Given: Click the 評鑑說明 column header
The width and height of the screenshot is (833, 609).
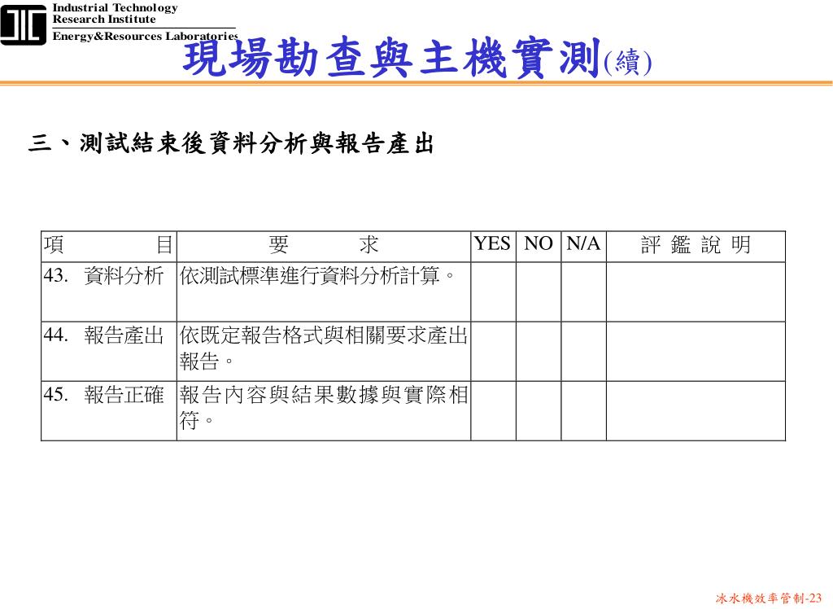Looking at the screenshot, I should tap(696, 246).
